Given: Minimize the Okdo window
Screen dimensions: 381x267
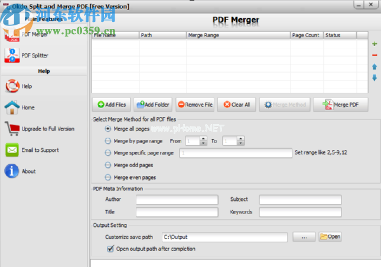Looking at the screenshot, I should pos(359,5).
